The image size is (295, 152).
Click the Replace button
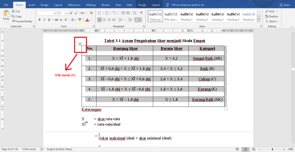271,16
